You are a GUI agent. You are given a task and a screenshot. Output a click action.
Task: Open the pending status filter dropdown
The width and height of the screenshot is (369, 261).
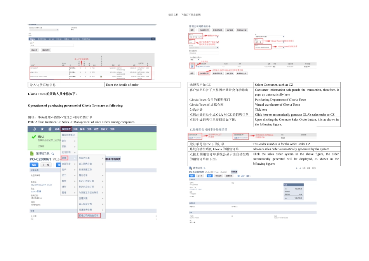point(195,59)
